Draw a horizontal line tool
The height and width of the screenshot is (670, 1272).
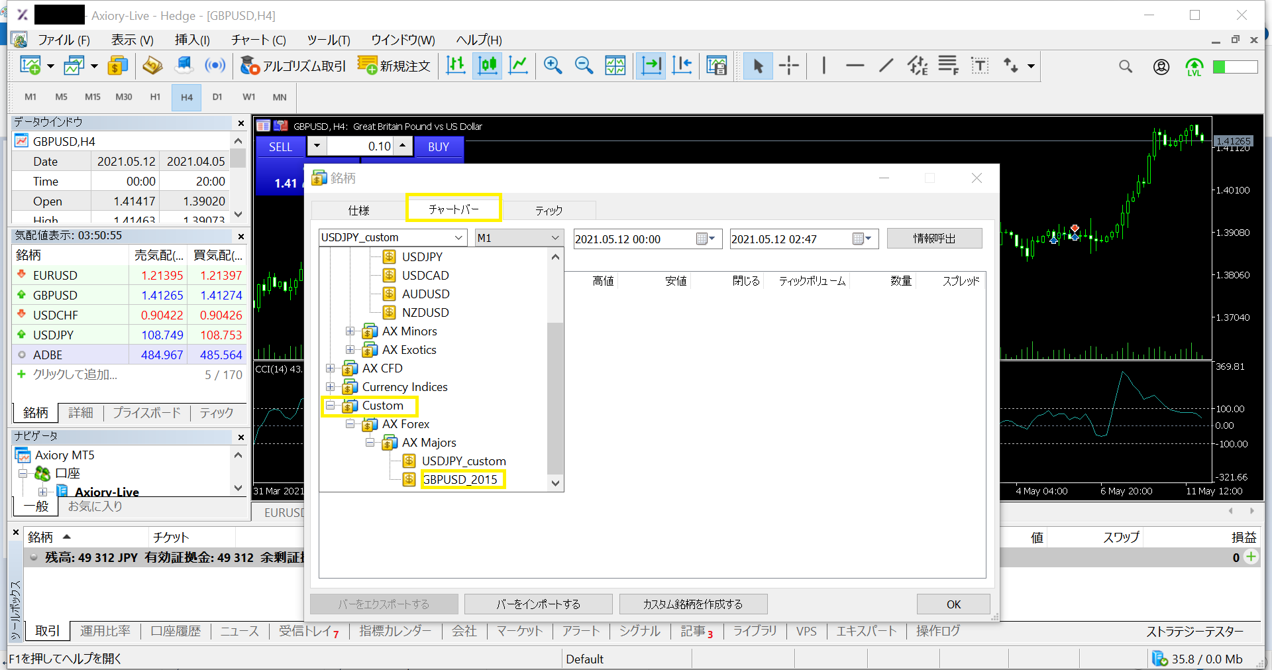855,66
